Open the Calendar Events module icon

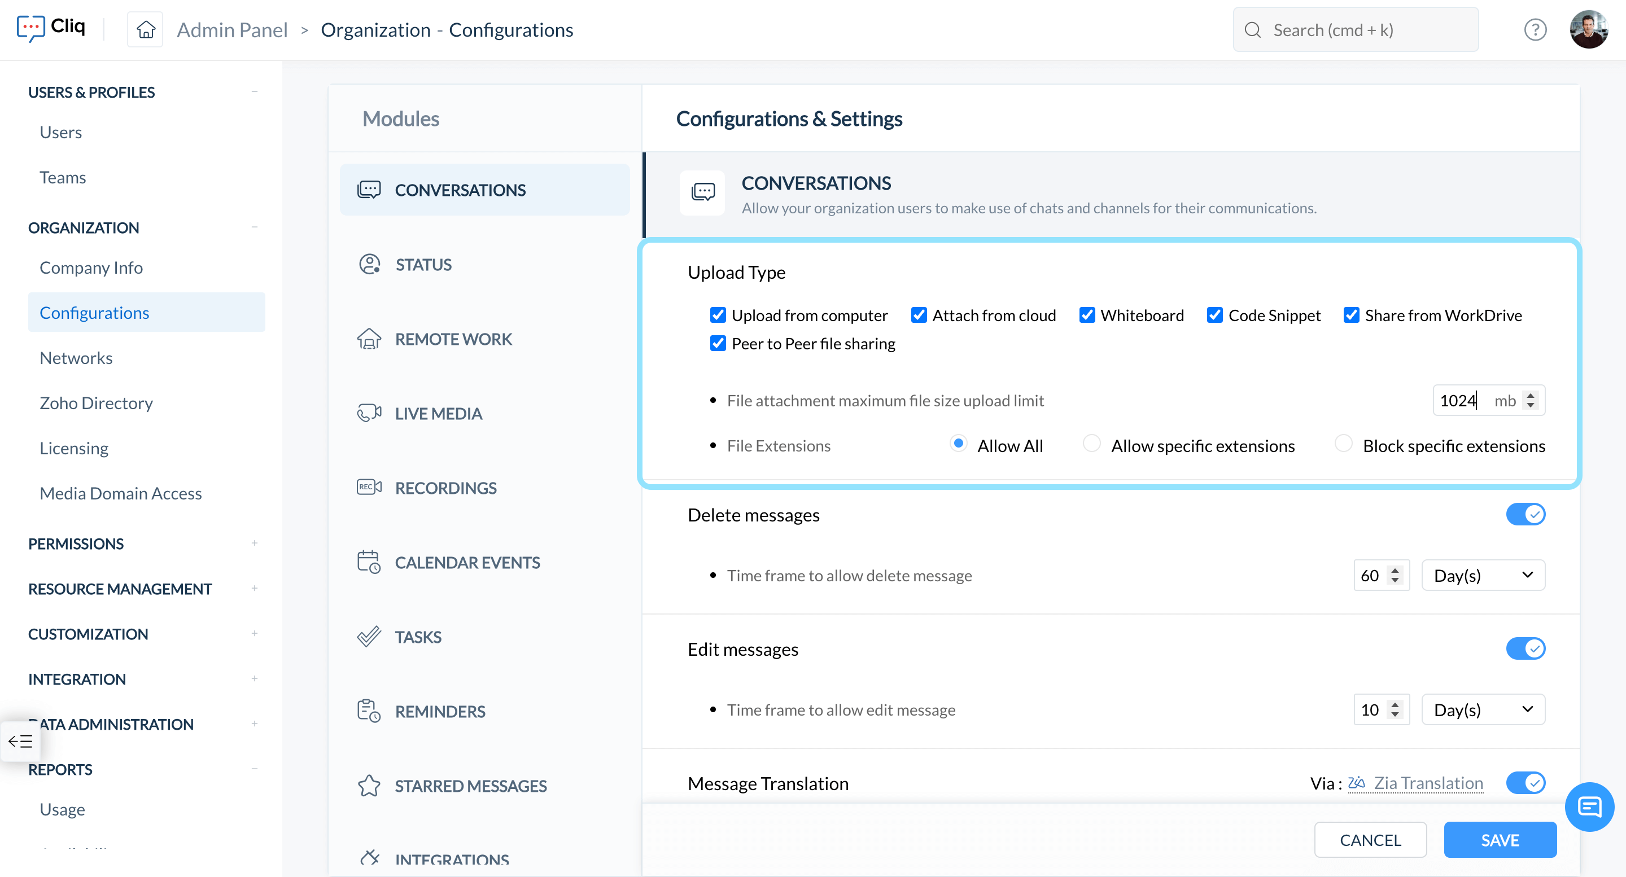click(369, 562)
